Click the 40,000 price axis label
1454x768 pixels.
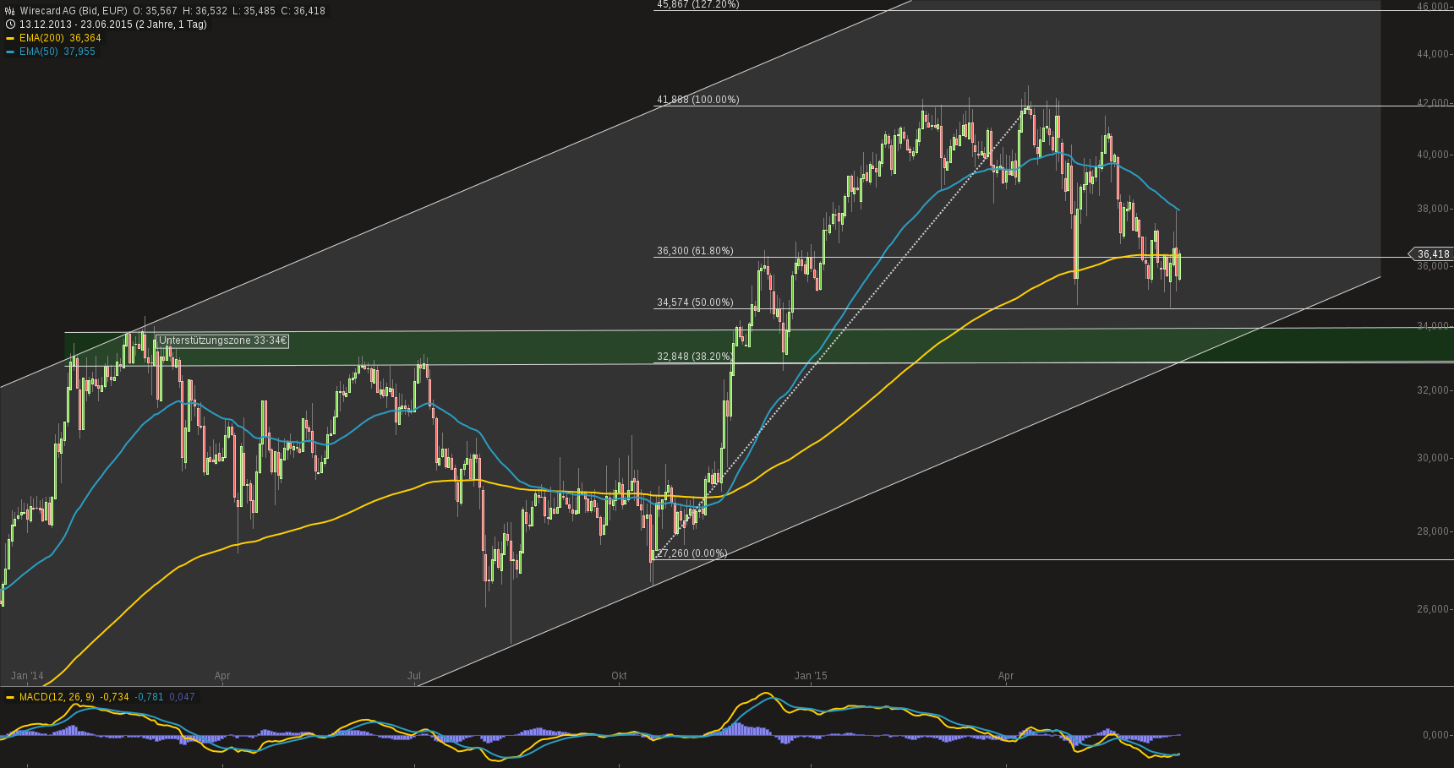tap(1434, 155)
